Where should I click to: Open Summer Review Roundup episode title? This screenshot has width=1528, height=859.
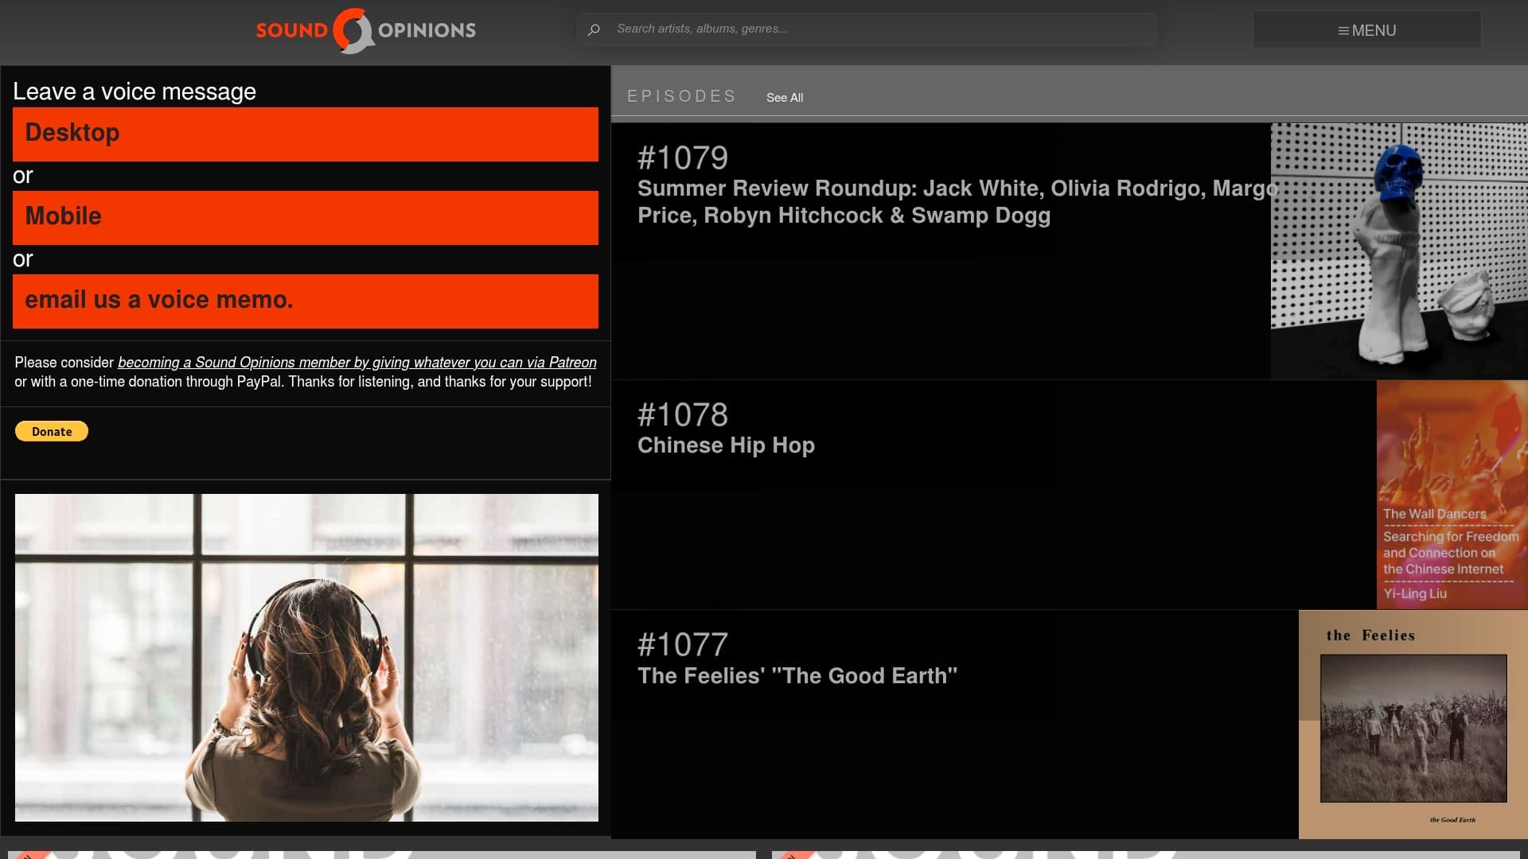[x=957, y=202]
